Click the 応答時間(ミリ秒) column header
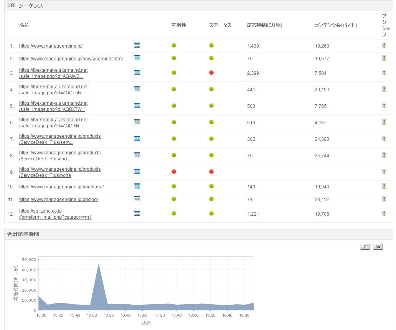Viewport: 396px width, 330px height. (265, 25)
